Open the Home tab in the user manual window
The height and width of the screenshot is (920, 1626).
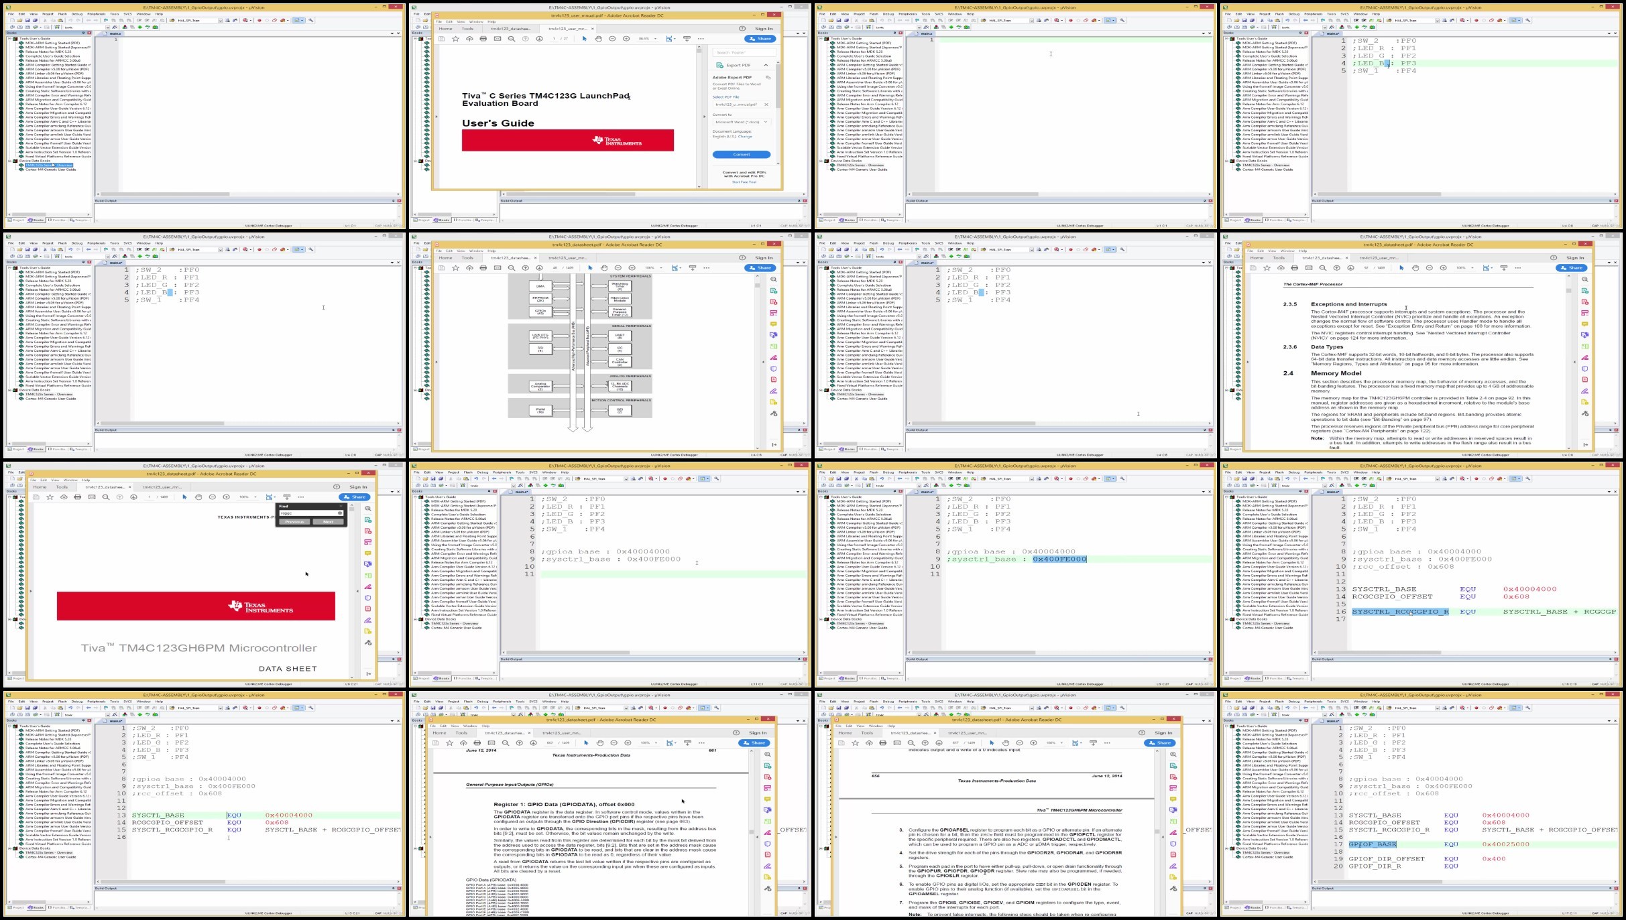point(445,29)
